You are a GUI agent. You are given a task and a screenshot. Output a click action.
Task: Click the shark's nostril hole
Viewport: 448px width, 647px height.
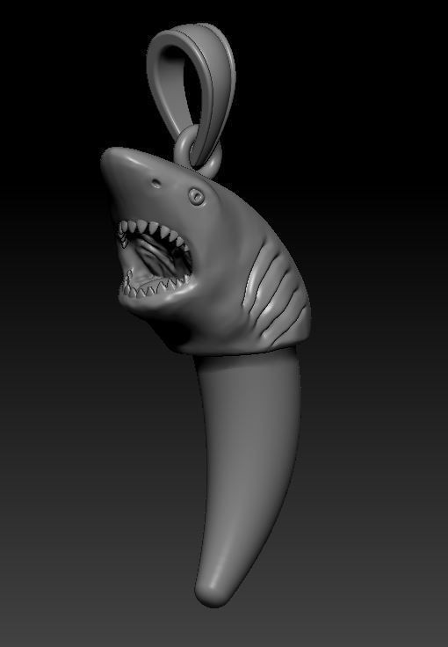tap(156, 183)
